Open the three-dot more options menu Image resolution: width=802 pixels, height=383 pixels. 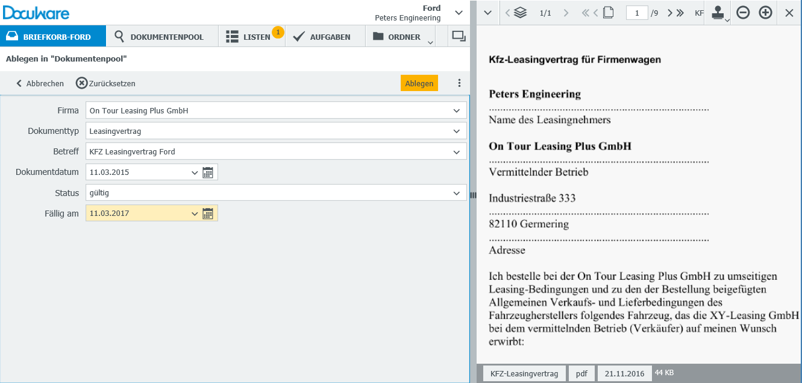click(x=459, y=83)
